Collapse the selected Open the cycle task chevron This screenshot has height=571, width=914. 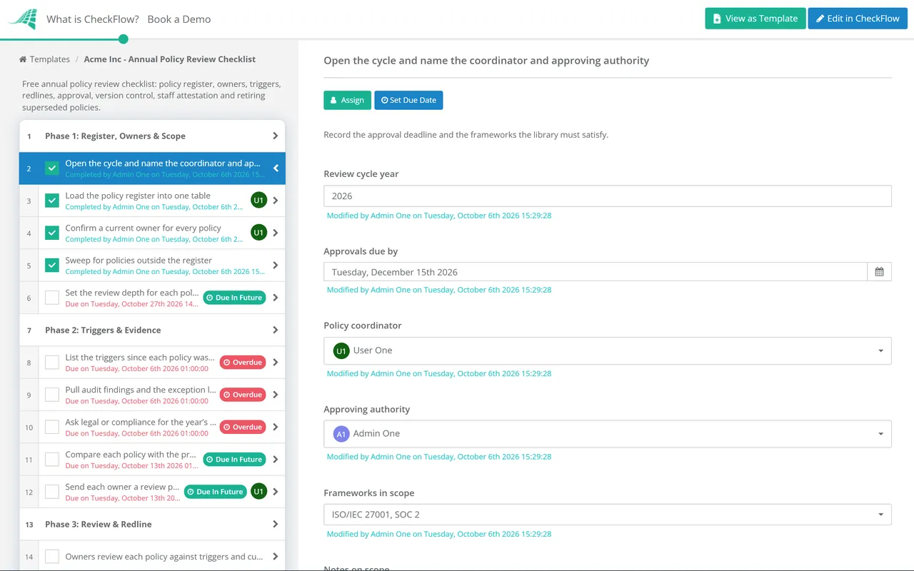tap(276, 168)
